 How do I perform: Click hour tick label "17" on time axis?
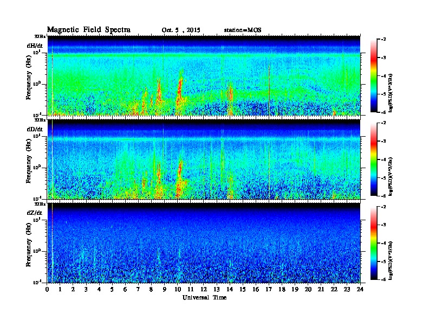tap(269, 290)
